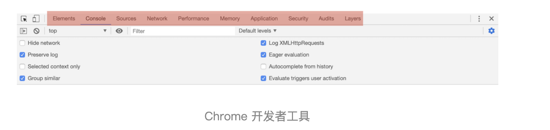This screenshot has height=130, width=550.
Task: Uncheck Preserve log
Action: 22,55
